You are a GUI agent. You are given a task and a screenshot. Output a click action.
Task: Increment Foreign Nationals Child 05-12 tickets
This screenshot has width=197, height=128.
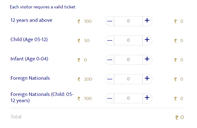[x=146, y=98]
